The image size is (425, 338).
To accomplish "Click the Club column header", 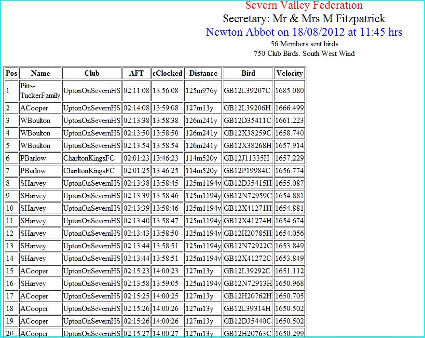I will [92, 73].
